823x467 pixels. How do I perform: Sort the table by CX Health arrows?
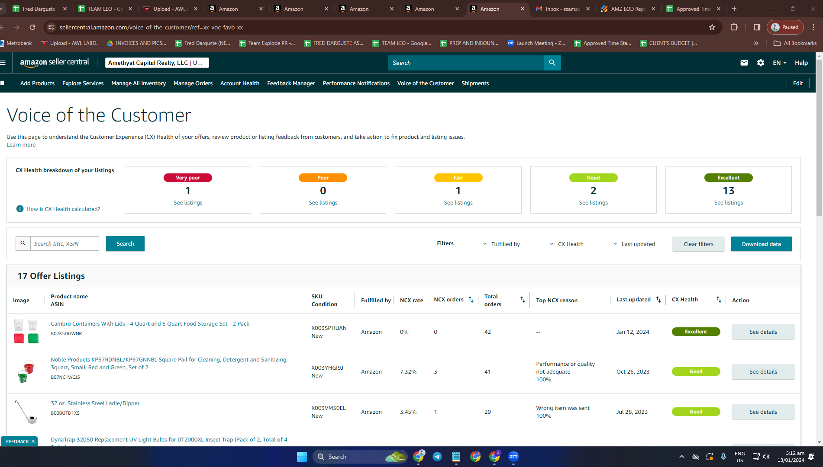[x=719, y=300]
